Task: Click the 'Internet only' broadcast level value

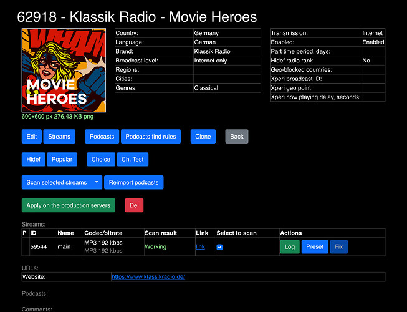Action: tap(211, 61)
